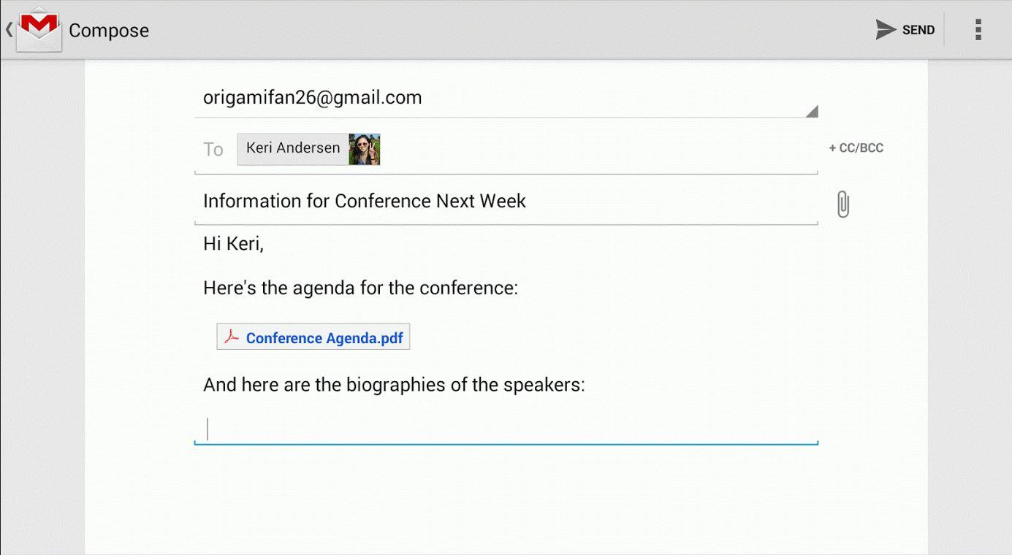Click the red PDF icon in attachment
The height and width of the screenshot is (555, 1012).
(x=232, y=337)
